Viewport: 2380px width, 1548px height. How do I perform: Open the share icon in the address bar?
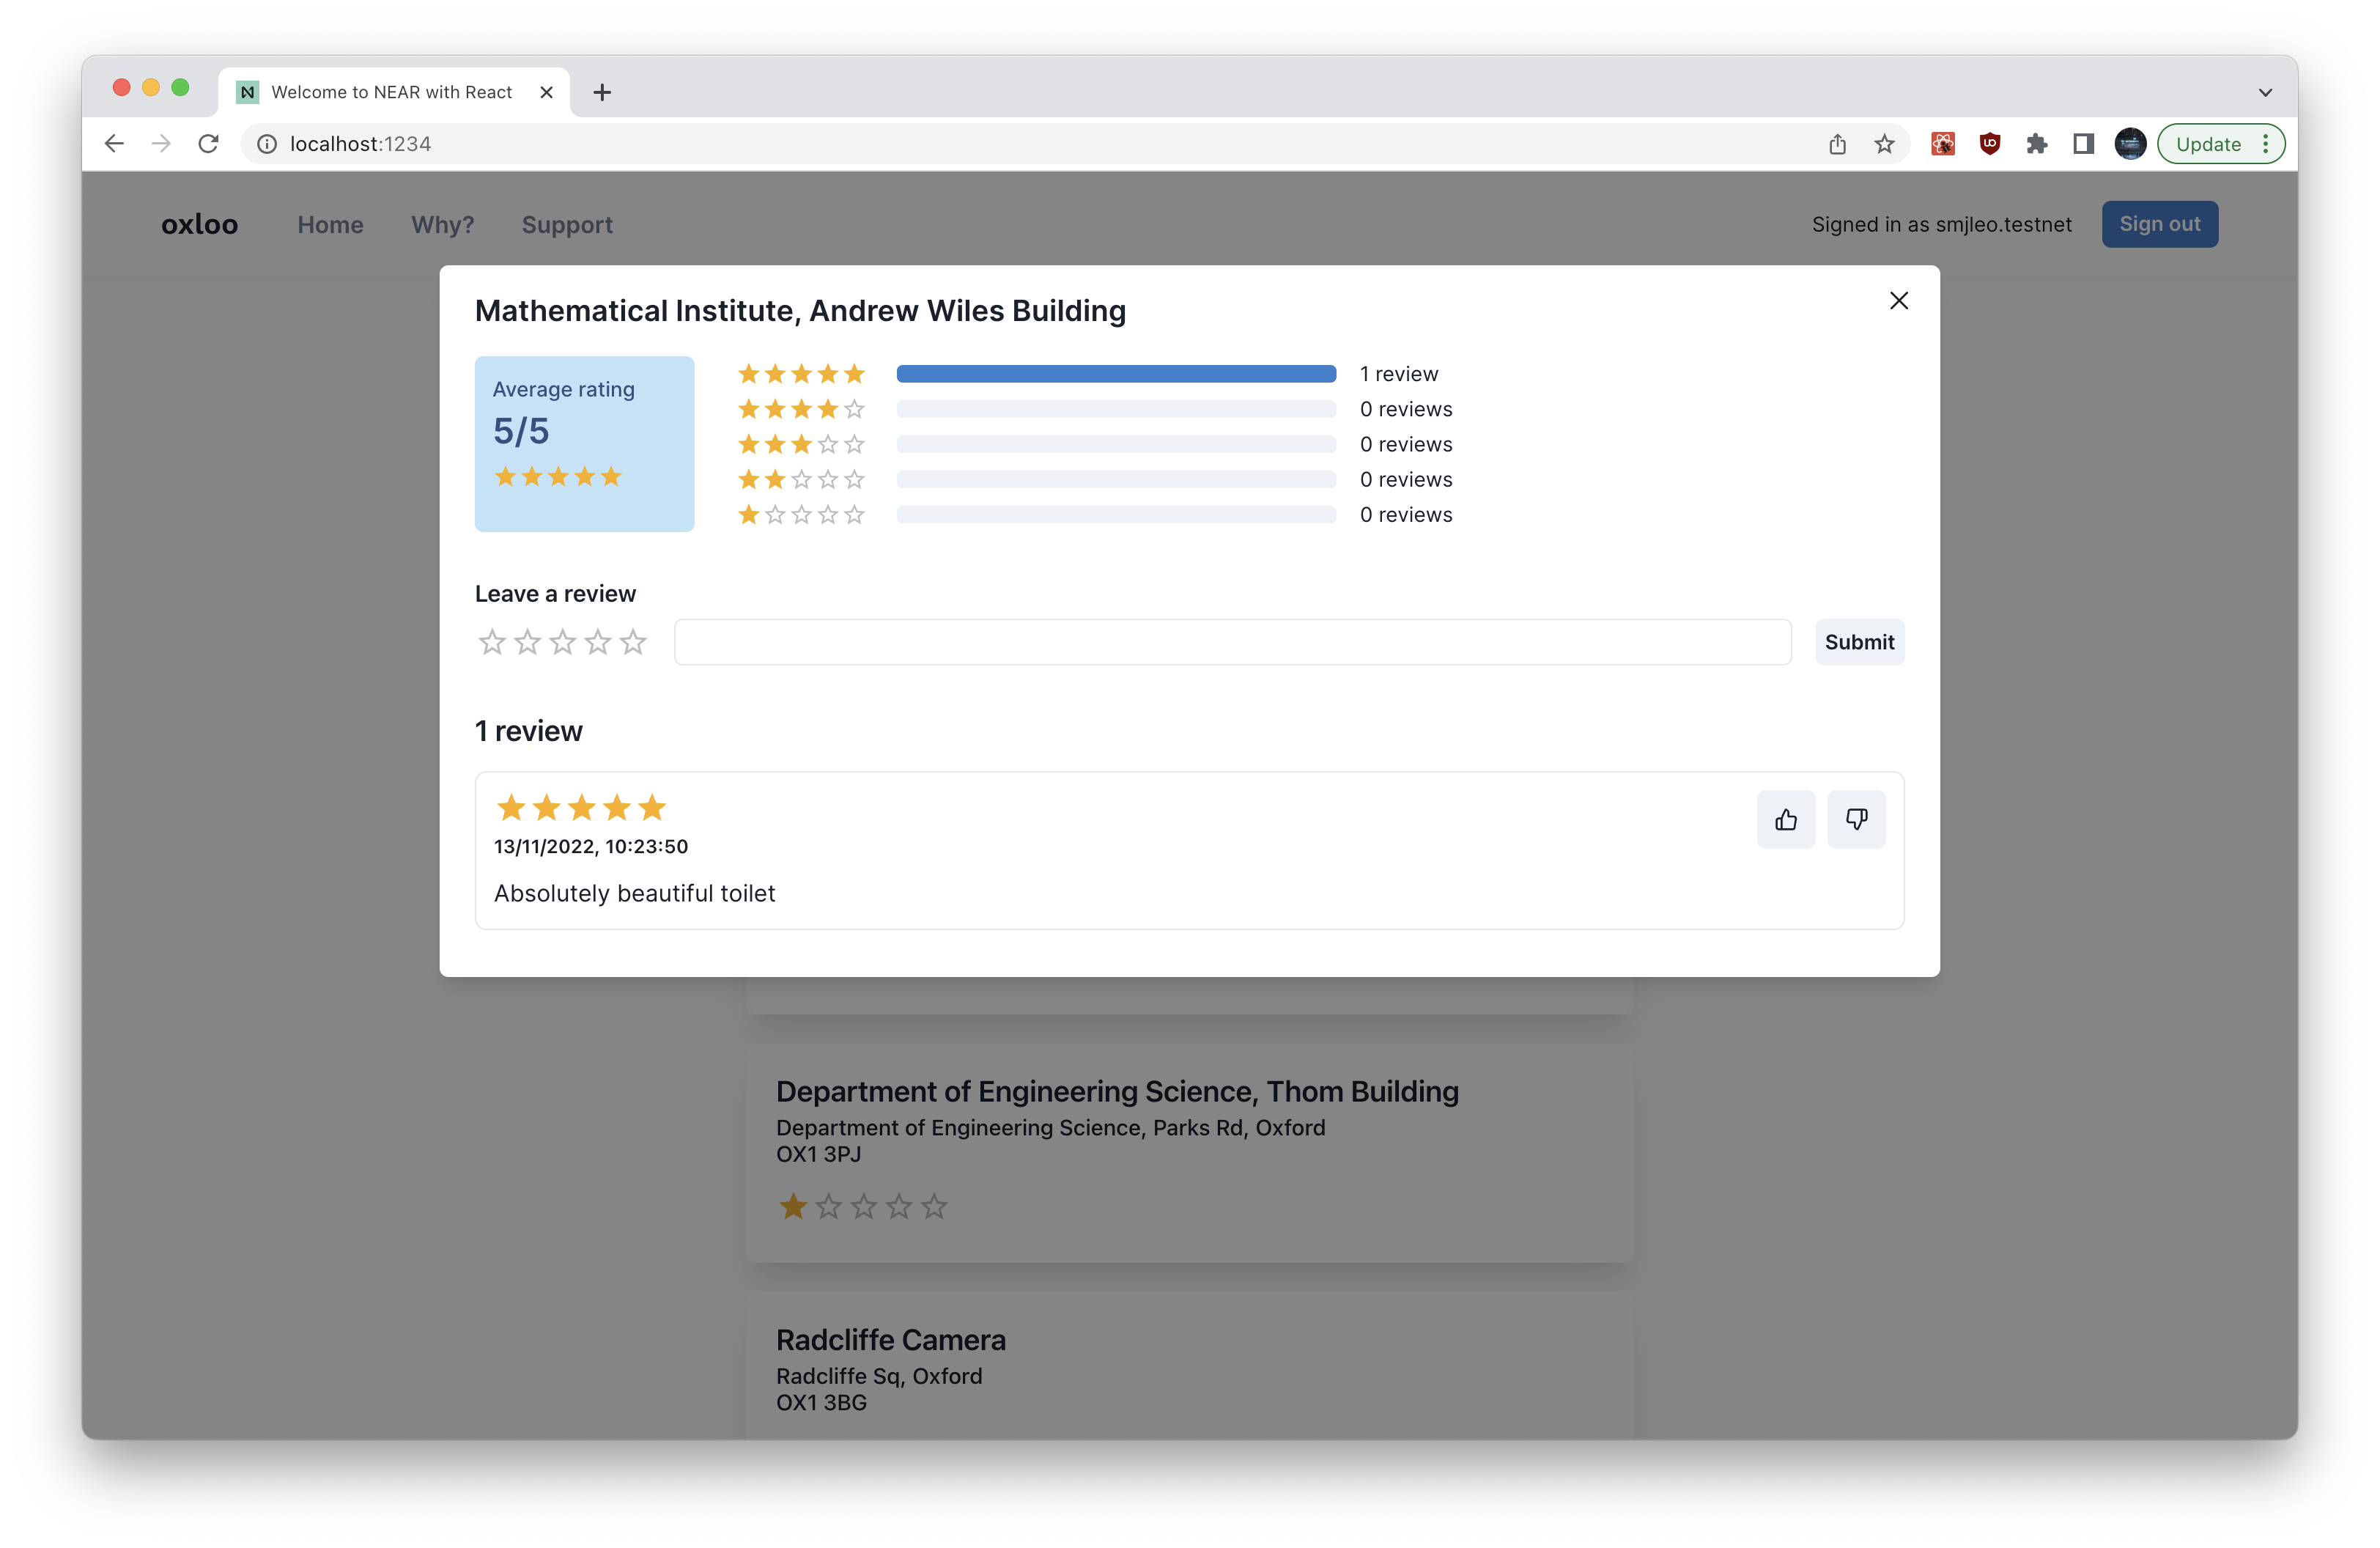1837,144
